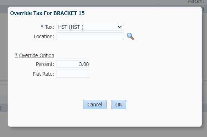Click the underlined Override Option label
Screen dimensions: 207x137
pyautogui.click(x=37, y=55)
